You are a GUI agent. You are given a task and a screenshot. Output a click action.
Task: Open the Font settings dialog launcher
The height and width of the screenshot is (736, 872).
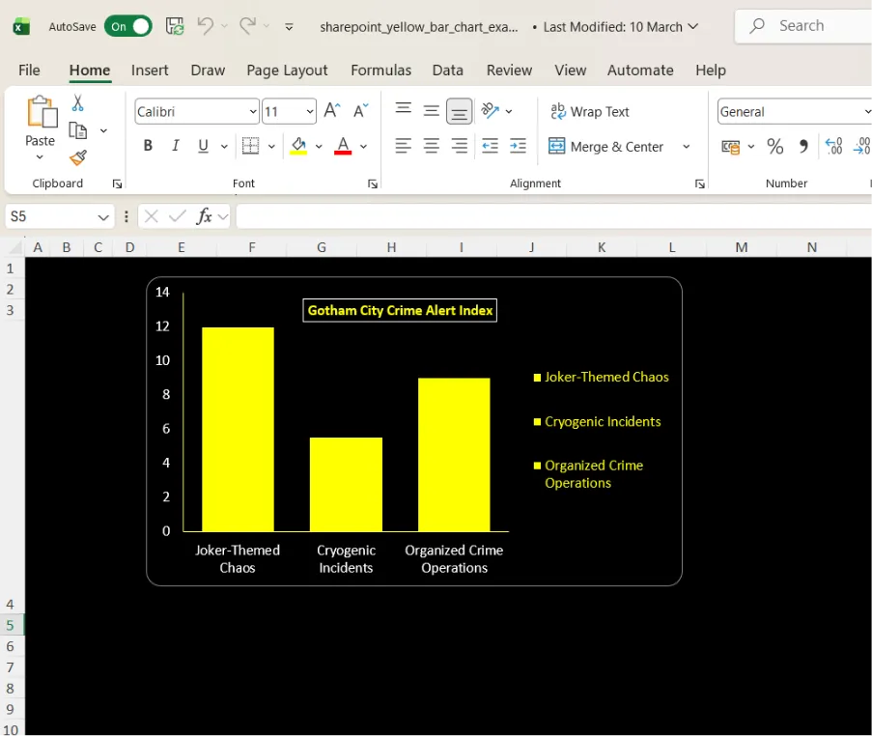(373, 184)
